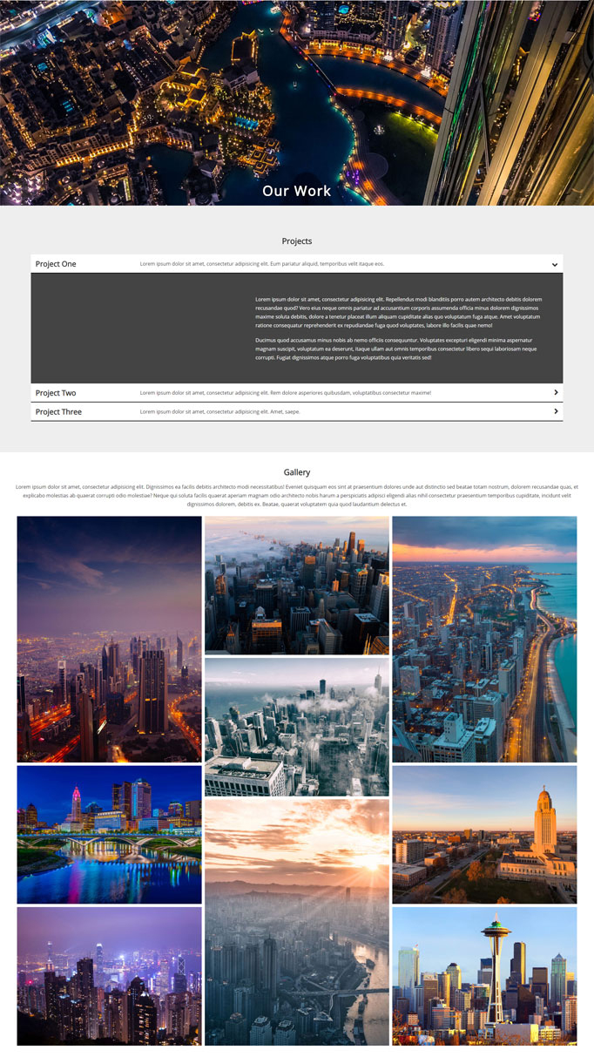Open the coastal city aerial dusk photo
The width and height of the screenshot is (594, 1057).
pyautogui.click(x=484, y=639)
